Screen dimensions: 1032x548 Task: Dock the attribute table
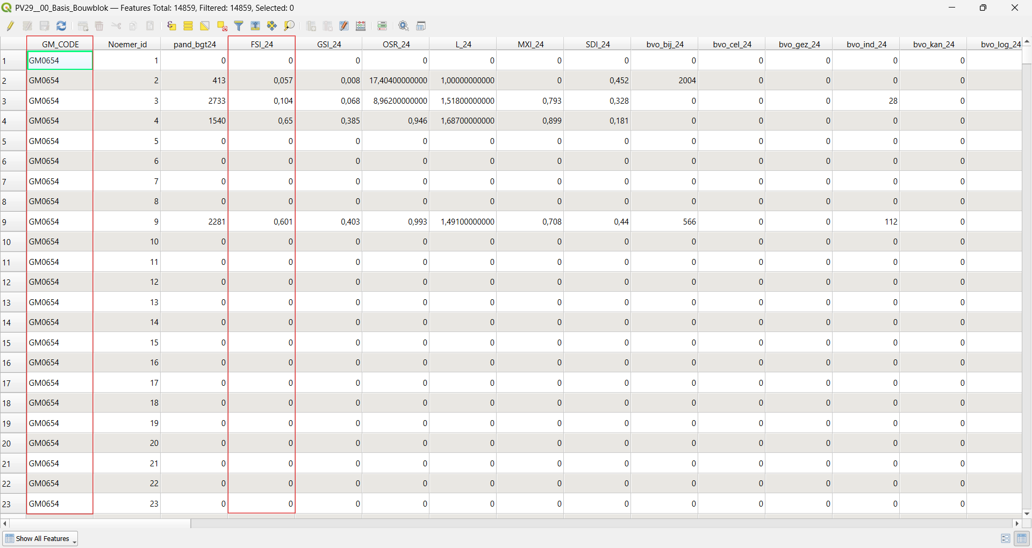click(421, 26)
